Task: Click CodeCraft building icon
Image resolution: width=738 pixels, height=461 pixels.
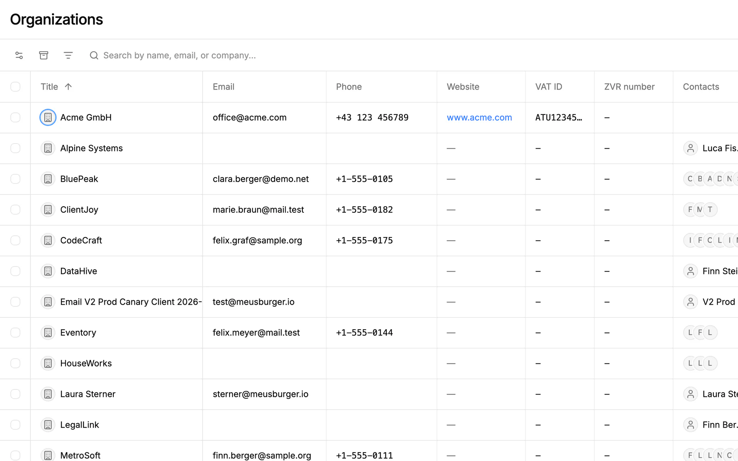Action: [x=48, y=240]
